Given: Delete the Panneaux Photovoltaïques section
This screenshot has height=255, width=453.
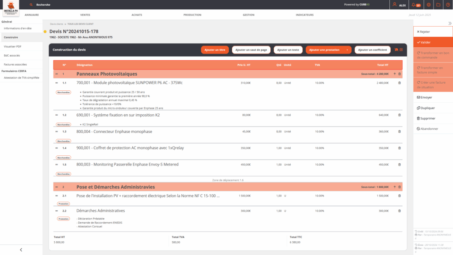Looking at the screenshot, I should point(399,74).
